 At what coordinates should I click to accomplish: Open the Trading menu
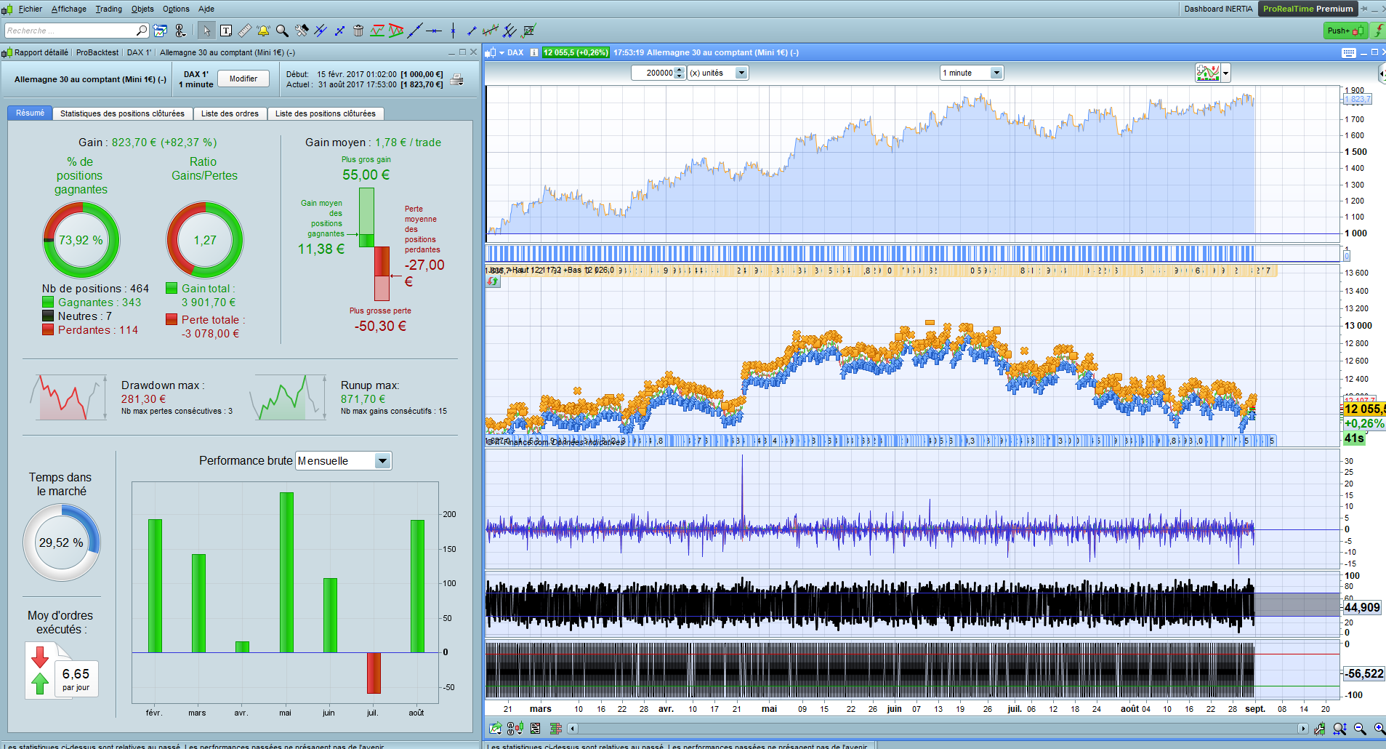[x=108, y=9]
